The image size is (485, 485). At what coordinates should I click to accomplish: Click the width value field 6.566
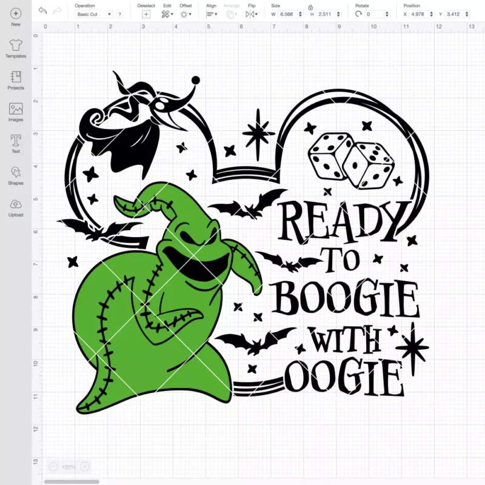(287, 14)
